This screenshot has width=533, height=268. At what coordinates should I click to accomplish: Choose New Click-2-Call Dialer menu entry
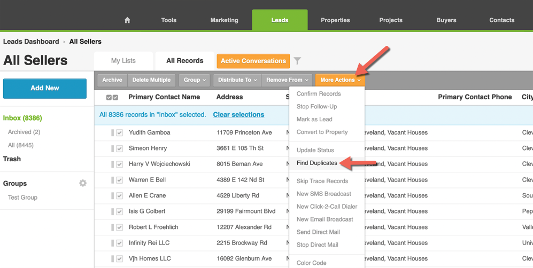point(327,207)
